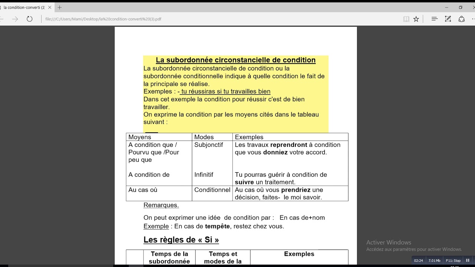Screen dimensions: 475x267
Task: Open a new tab with plus
Action: (59, 7)
